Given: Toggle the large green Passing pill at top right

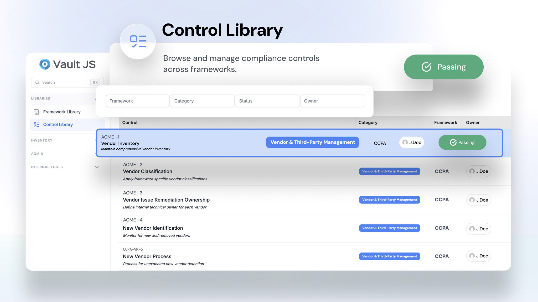Looking at the screenshot, I should [443, 67].
